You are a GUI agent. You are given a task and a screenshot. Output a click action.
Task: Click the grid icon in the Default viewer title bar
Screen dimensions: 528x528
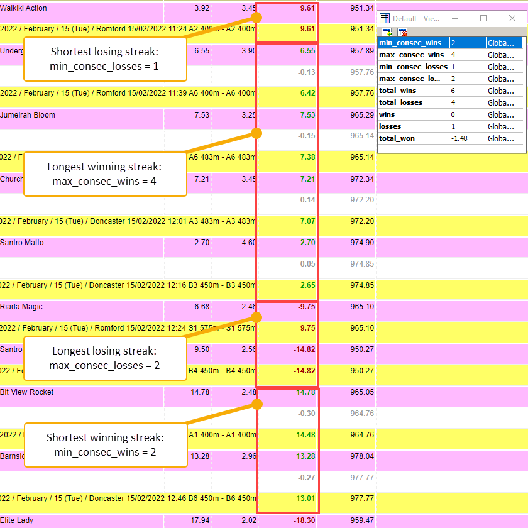[384, 18]
